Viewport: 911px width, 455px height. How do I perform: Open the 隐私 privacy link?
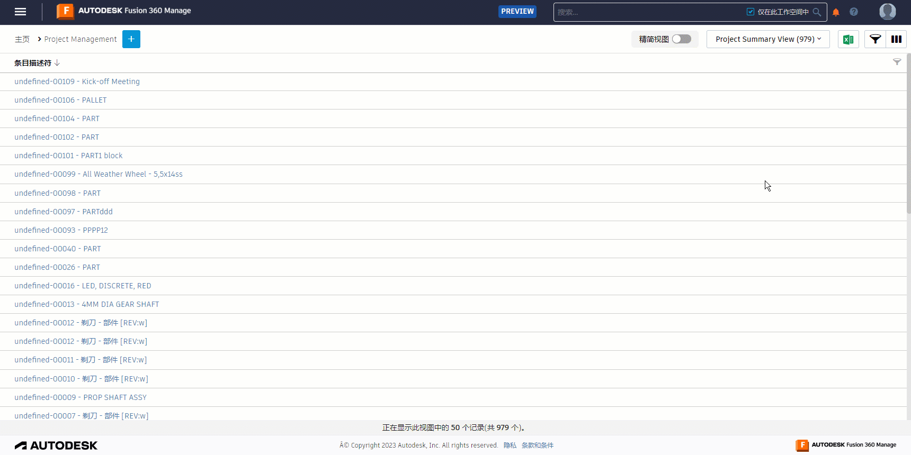510,445
